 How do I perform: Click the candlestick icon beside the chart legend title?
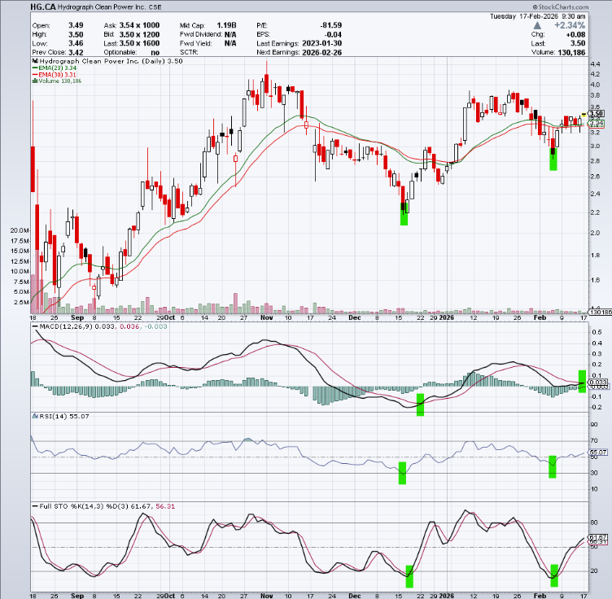(x=35, y=61)
